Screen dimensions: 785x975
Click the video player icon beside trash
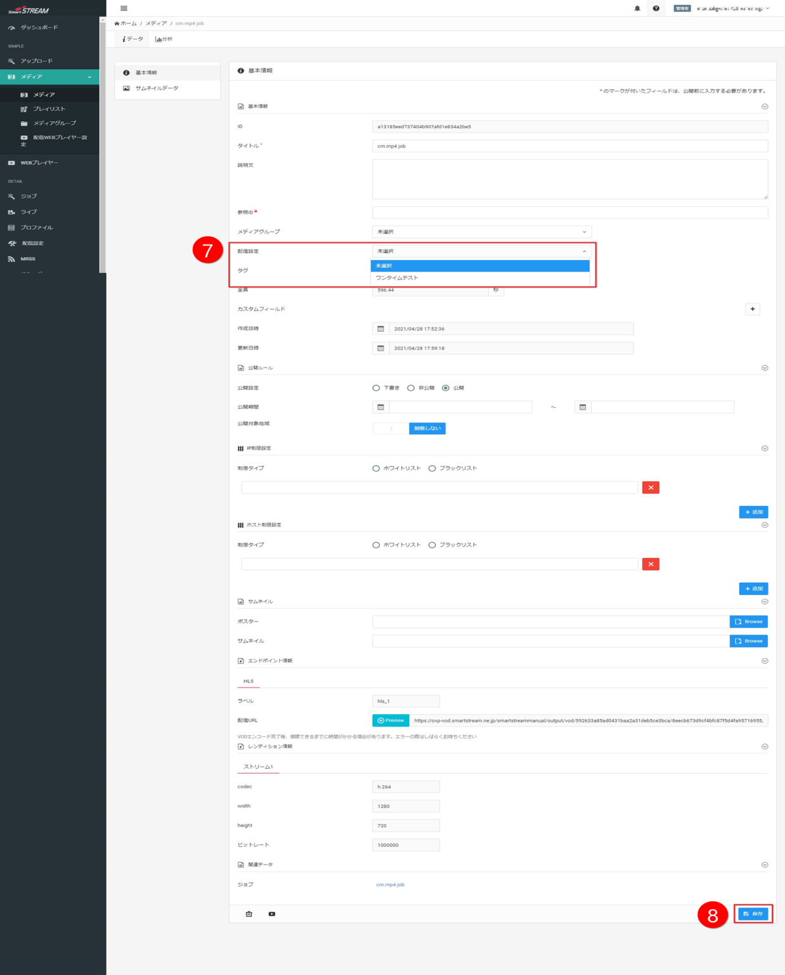pyautogui.click(x=271, y=914)
